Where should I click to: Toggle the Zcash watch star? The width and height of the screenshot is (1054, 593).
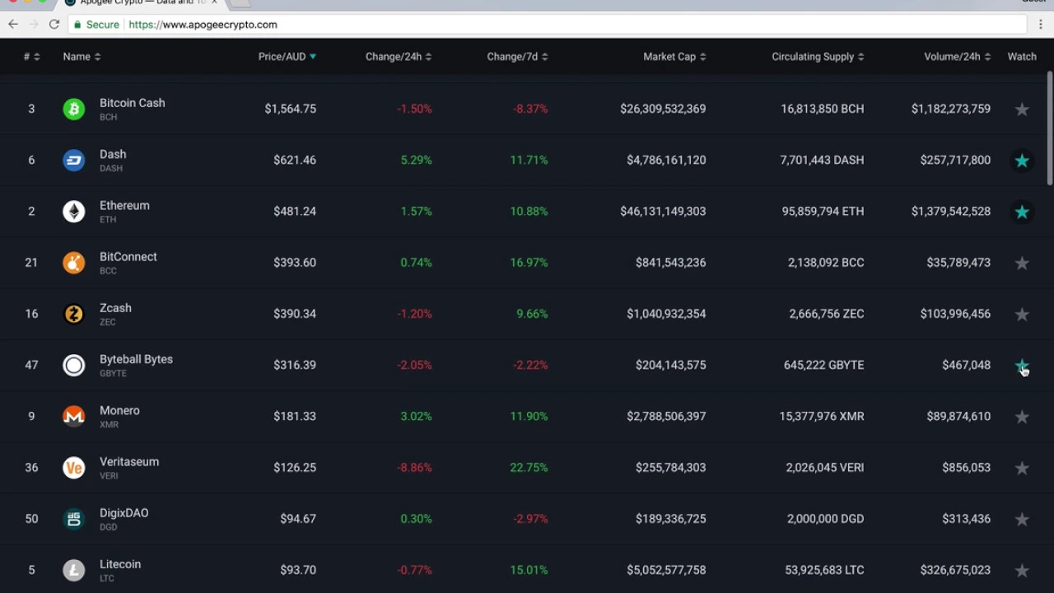(1022, 314)
